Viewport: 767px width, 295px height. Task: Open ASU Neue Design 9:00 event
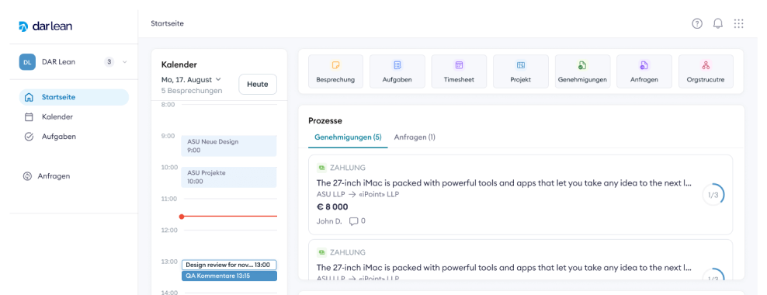[229, 146]
